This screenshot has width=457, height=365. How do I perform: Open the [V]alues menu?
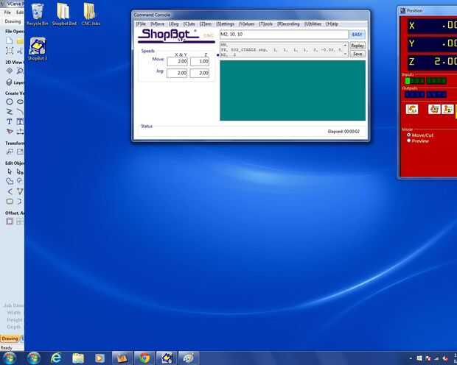point(247,24)
